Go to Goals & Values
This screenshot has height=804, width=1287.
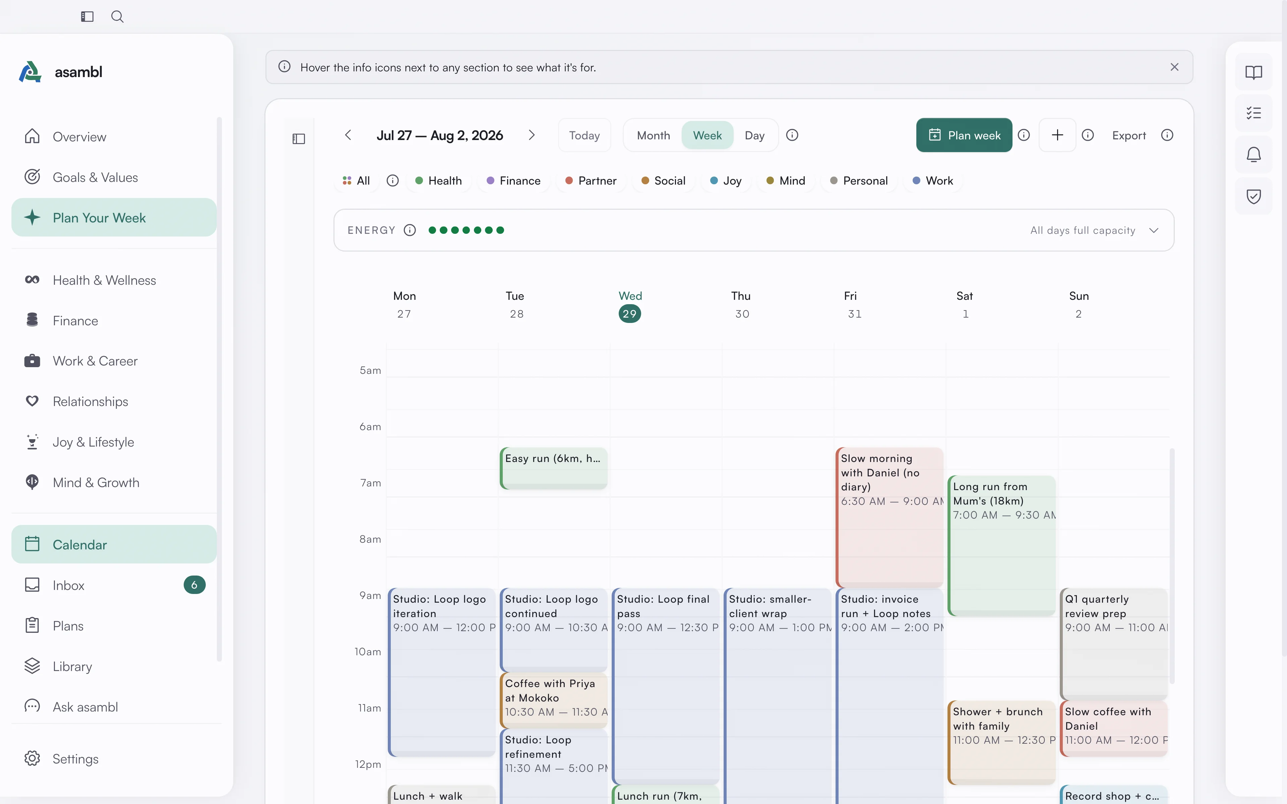pyautogui.click(x=114, y=177)
